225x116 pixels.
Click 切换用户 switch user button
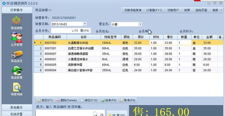pyautogui.click(x=173, y=10)
